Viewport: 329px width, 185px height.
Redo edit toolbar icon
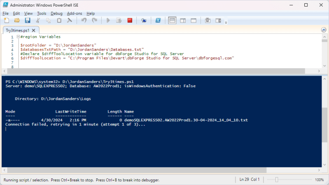tap(95, 20)
